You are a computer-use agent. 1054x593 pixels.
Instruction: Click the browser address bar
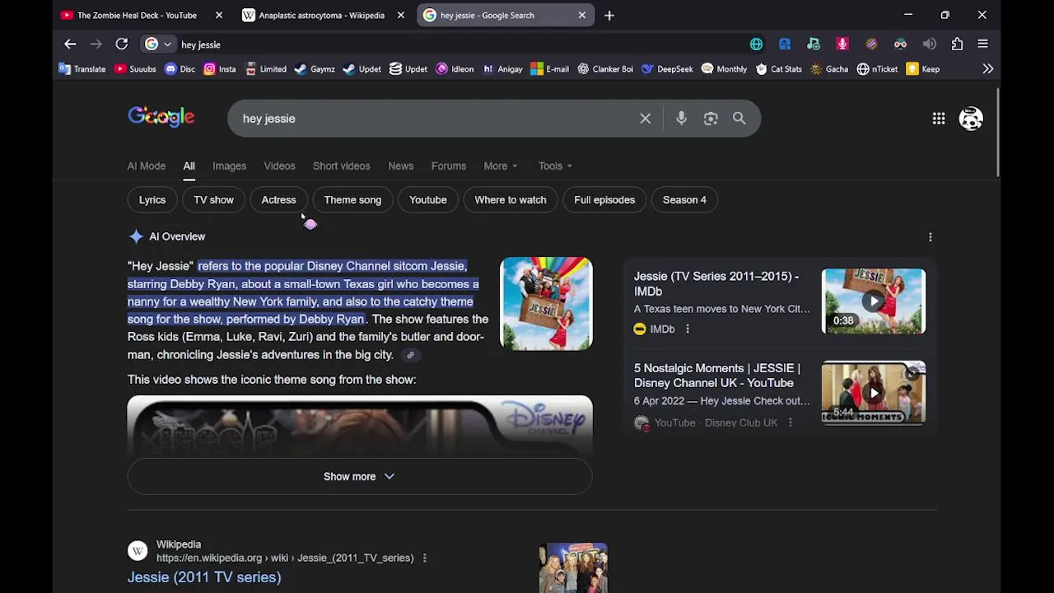[461, 44]
